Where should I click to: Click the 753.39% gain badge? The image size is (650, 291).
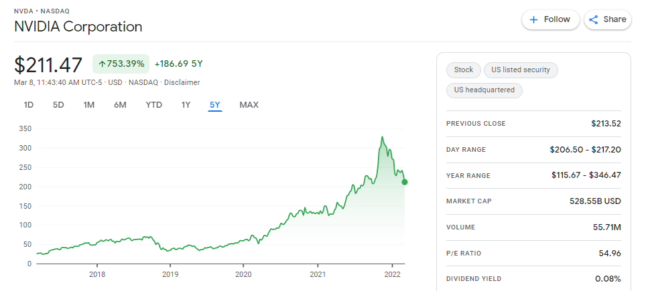pyautogui.click(x=121, y=64)
